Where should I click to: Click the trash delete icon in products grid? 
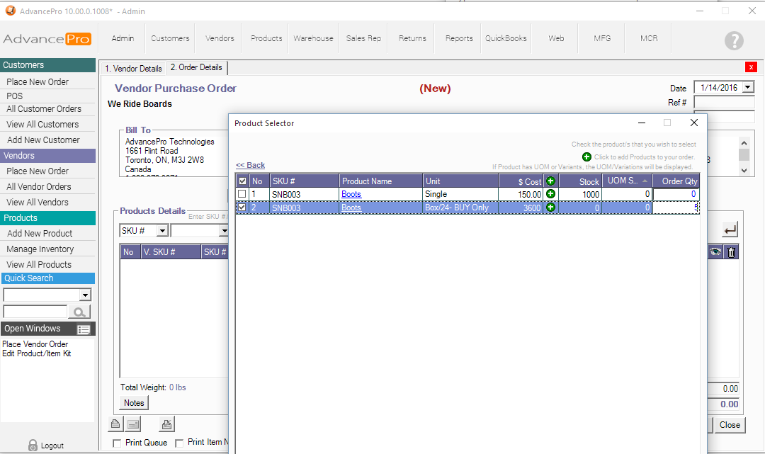pos(732,252)
